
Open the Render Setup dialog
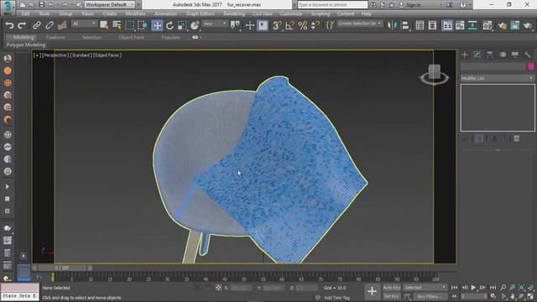point(502,25)
